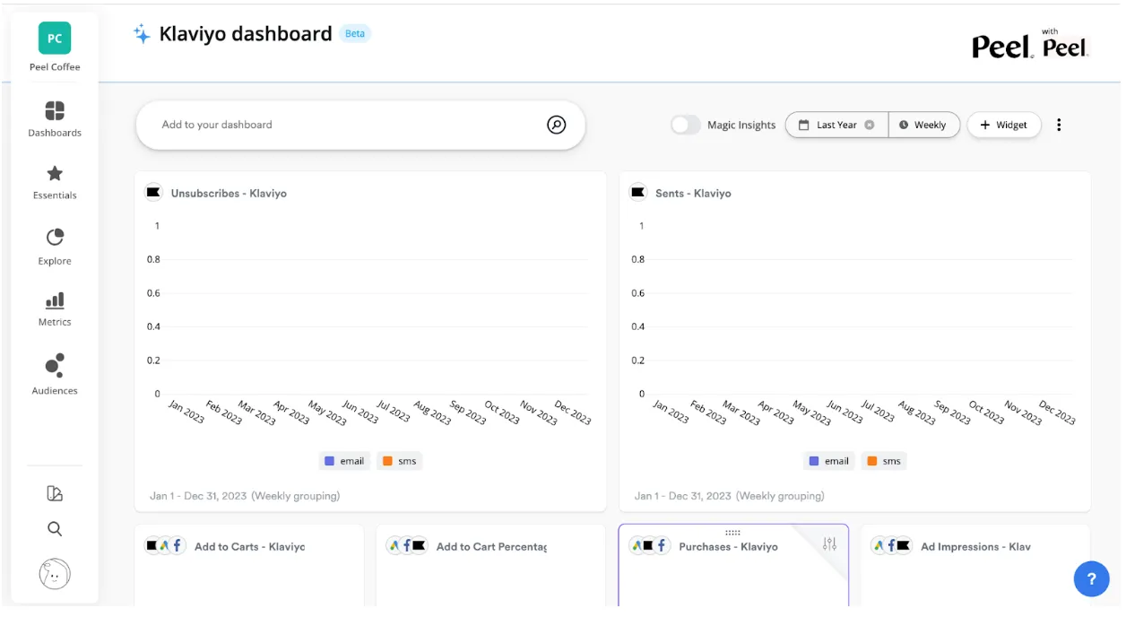Screen dimensions: 1126x617
Task: Click the template layout icon above search
Action: tap(55, 493)
